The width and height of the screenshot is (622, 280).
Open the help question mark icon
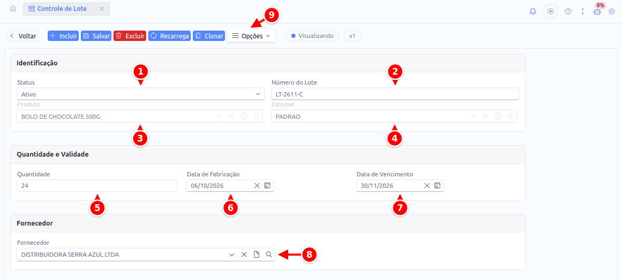pyautogui.click(x=568, y=11)
